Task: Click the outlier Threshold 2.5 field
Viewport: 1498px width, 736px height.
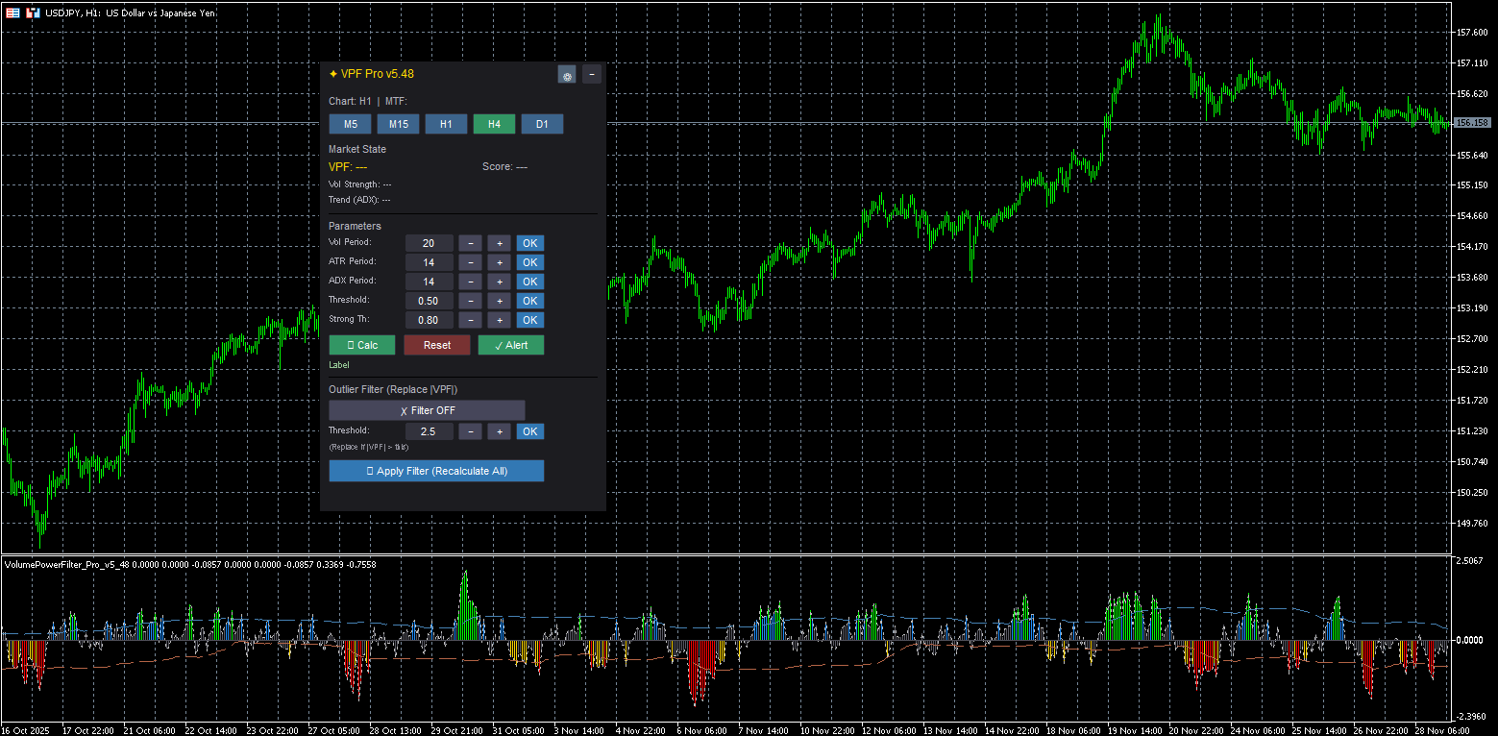Action: pyautogui.click(x=429, y=431)
